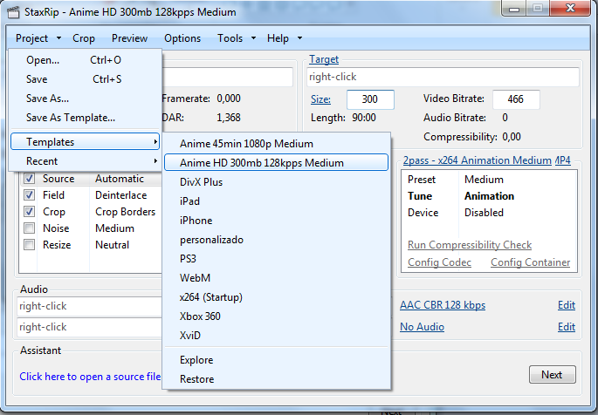Click the second Audio right-click field
598x415 pixels.
pos(89,327)
